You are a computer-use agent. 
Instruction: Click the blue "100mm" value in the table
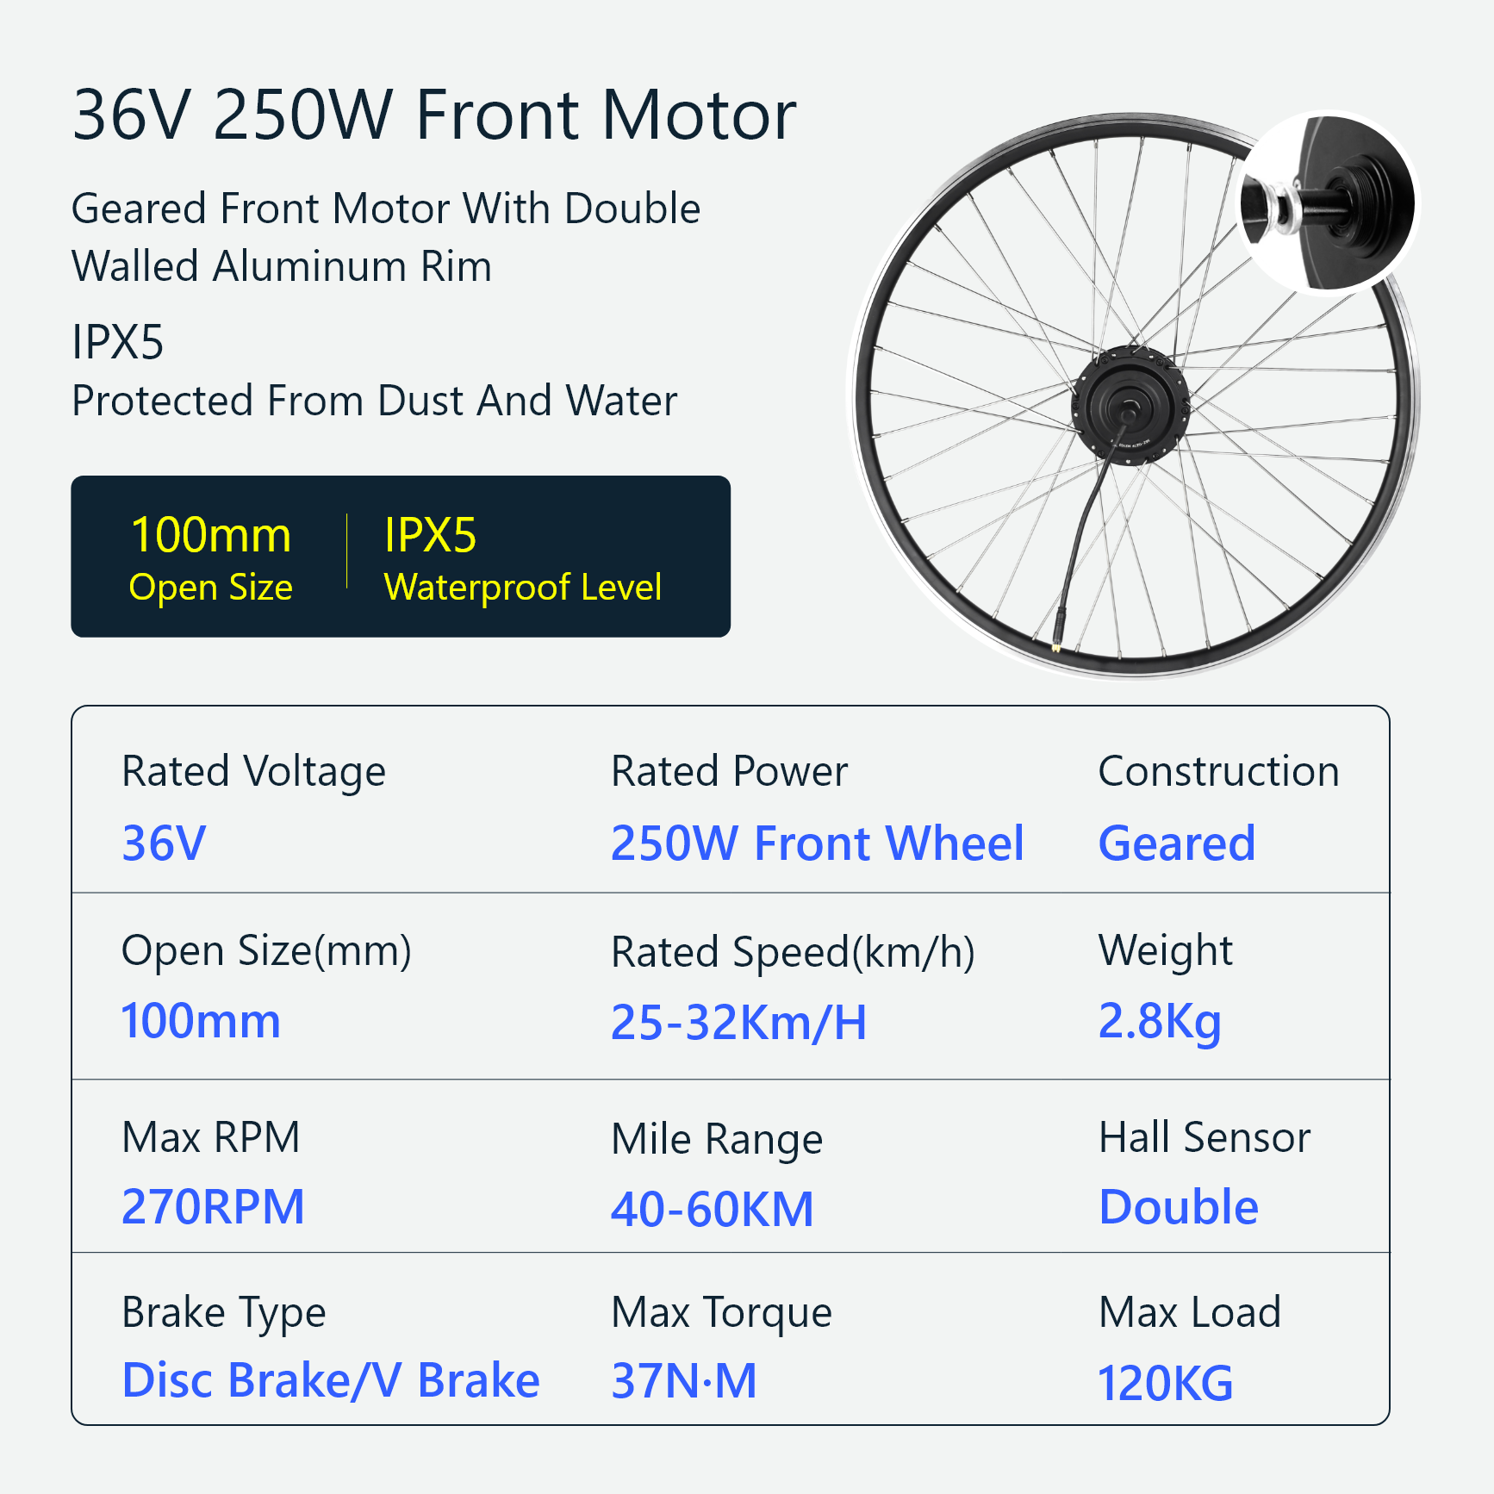(201, 1021)
